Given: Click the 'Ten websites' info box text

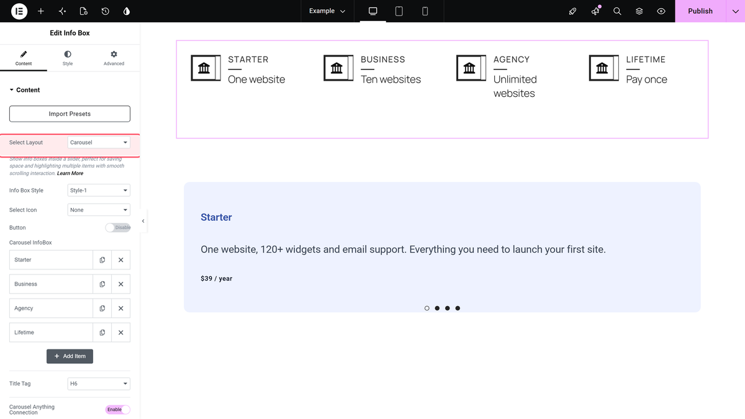Looking at the screenshot, I should [x=391, y=79].
